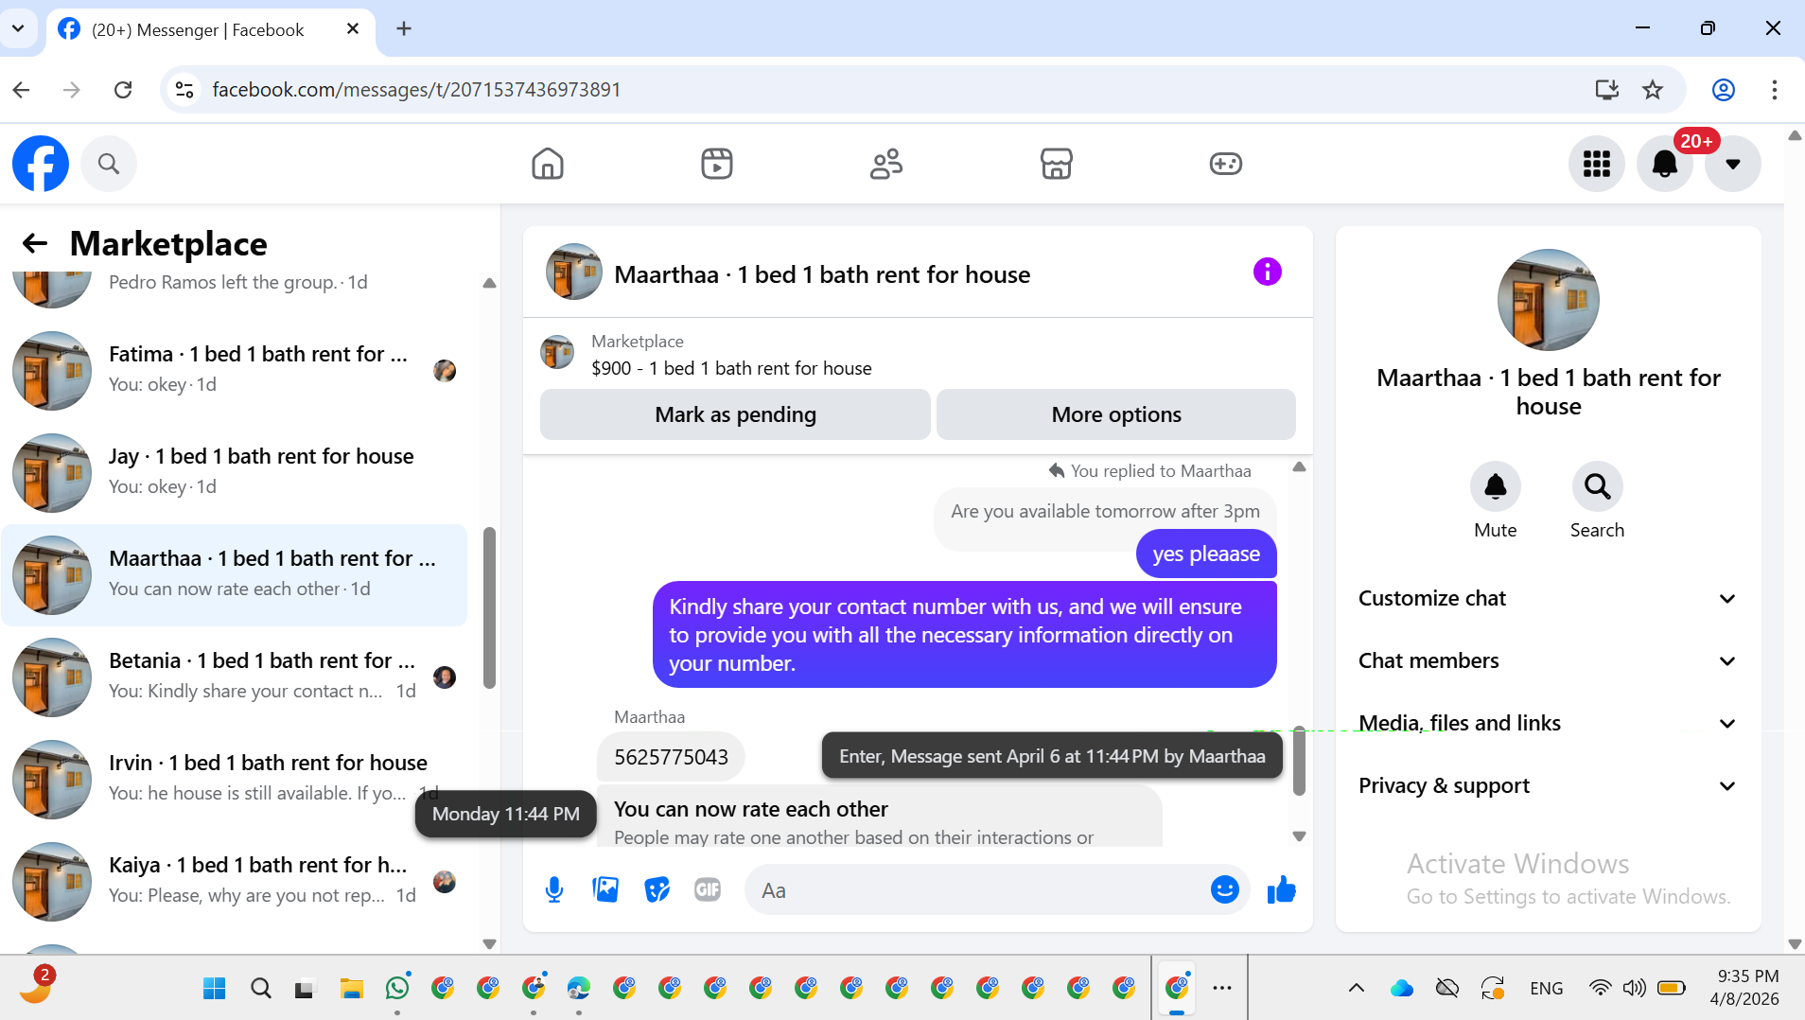Click the 'yes pleaase' message bubble
This screenshot has width=1805, height=1020.
coord(1206,554)
